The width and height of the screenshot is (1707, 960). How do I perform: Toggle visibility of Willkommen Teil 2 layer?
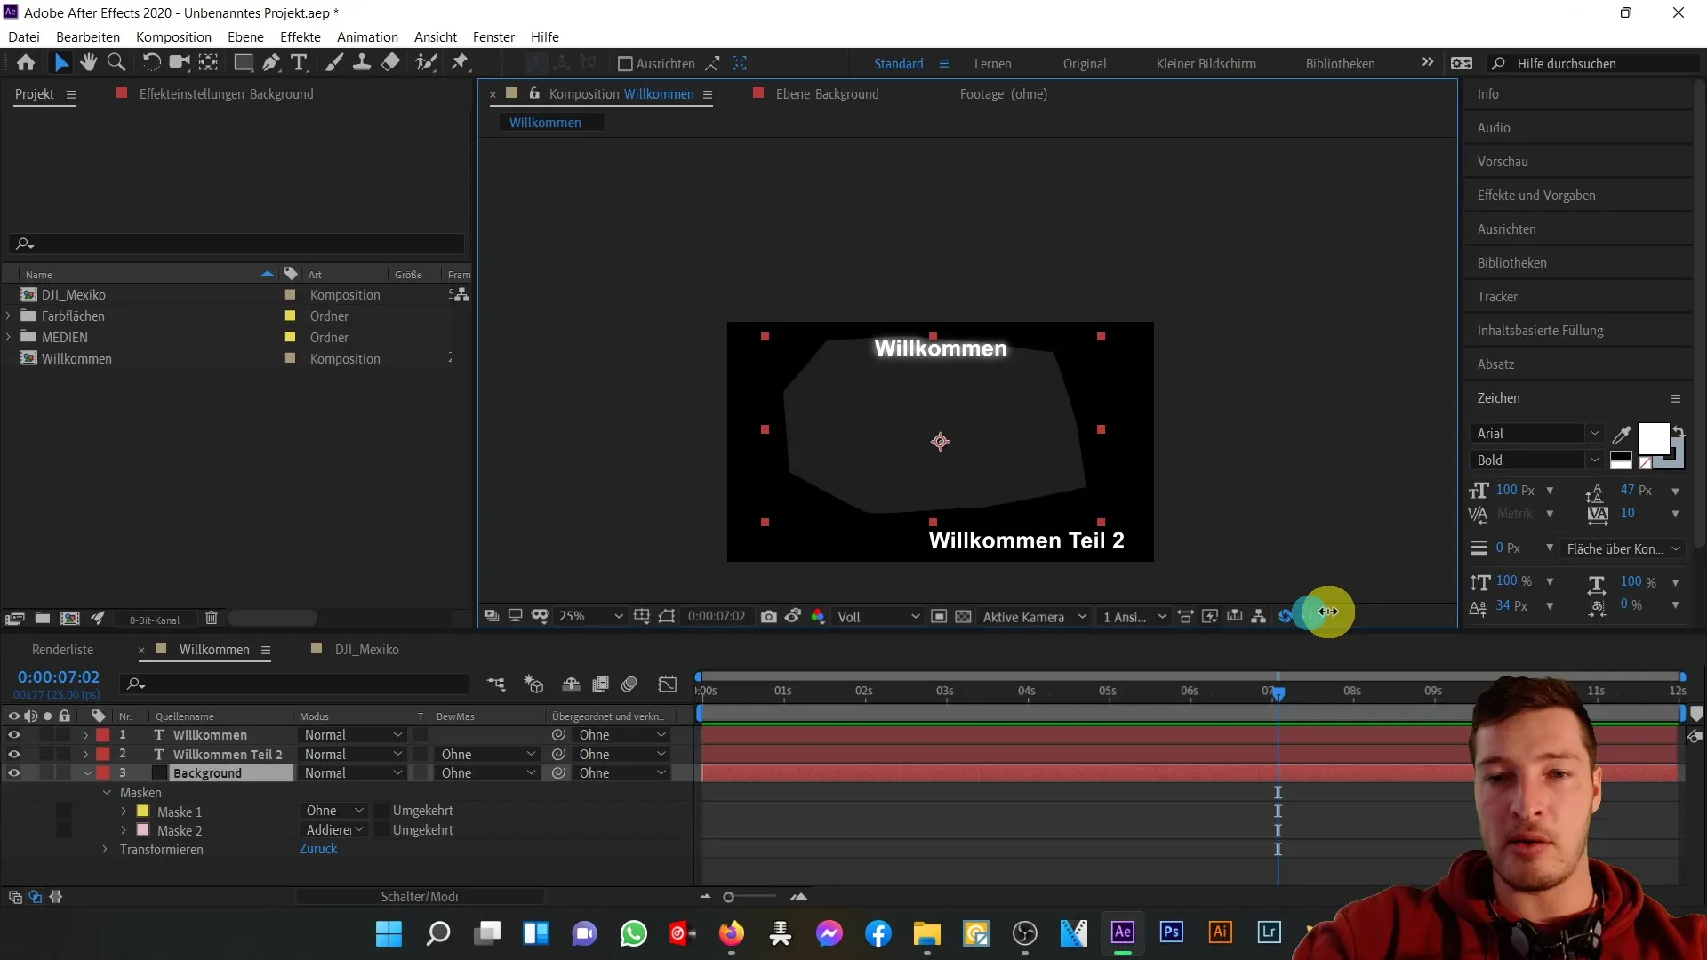14,755
